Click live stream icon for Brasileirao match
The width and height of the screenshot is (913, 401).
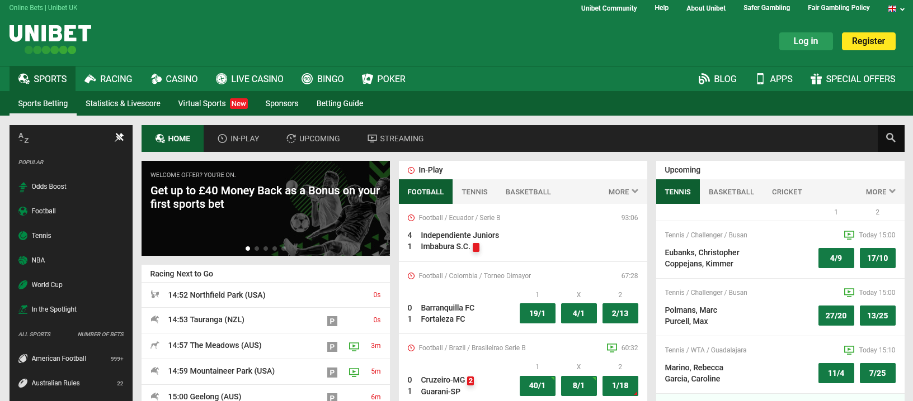click(x=612, y=347)
